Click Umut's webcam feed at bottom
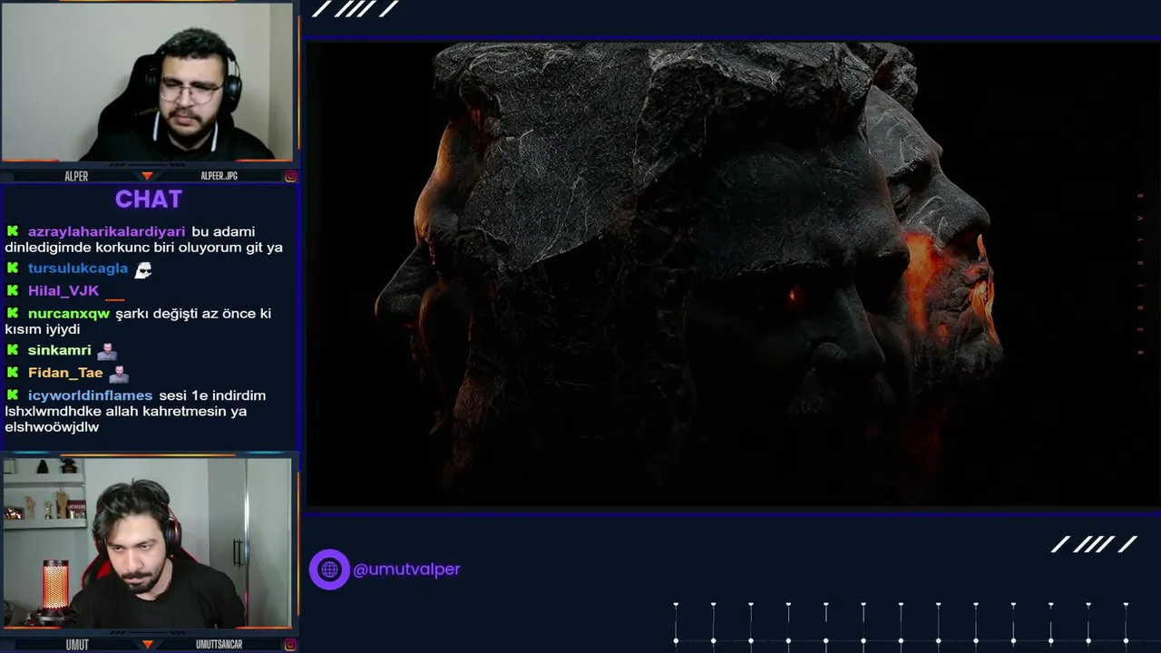This screenshot has width=1161, height=653. click(147, 542)
